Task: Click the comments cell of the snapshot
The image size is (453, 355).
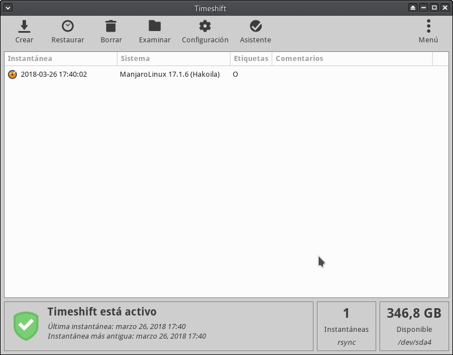Action: pyautogui.click(x=351, y=74)
